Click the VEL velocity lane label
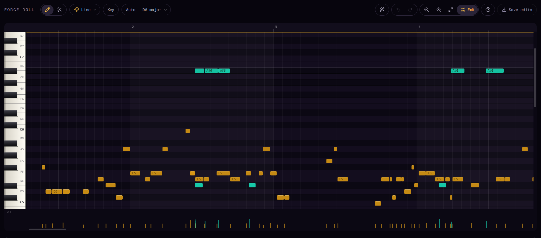 [x=9, y=212]
